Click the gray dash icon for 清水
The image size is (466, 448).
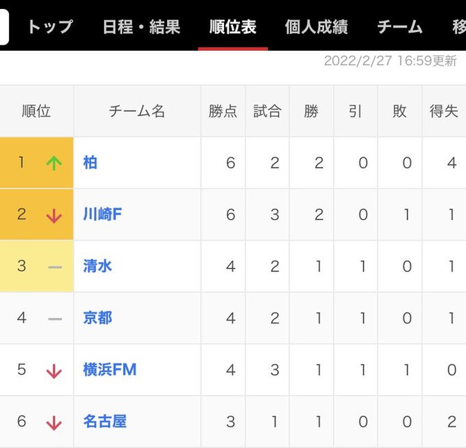[55, 267]
